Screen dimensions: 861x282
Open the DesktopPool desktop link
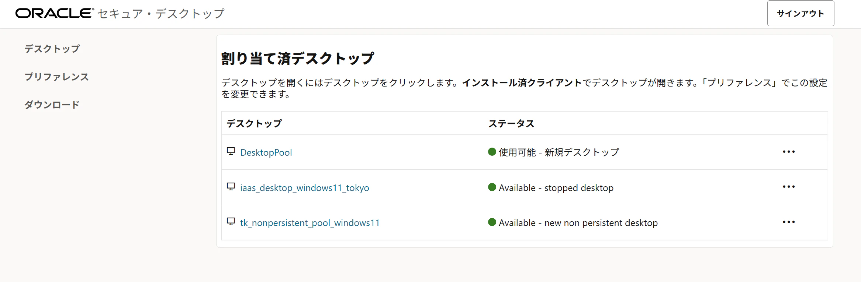pyautogui.click(x=266, y=152)
